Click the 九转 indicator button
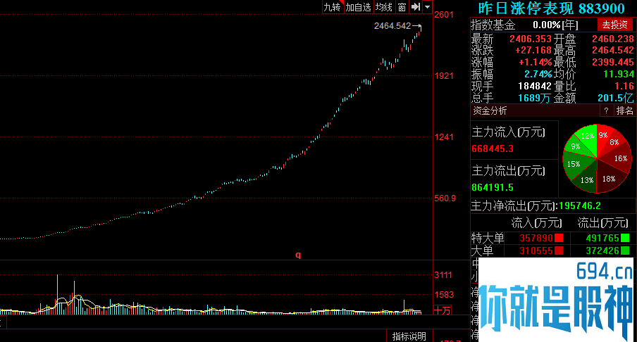 pyautogui.click(x=333, y=7)
